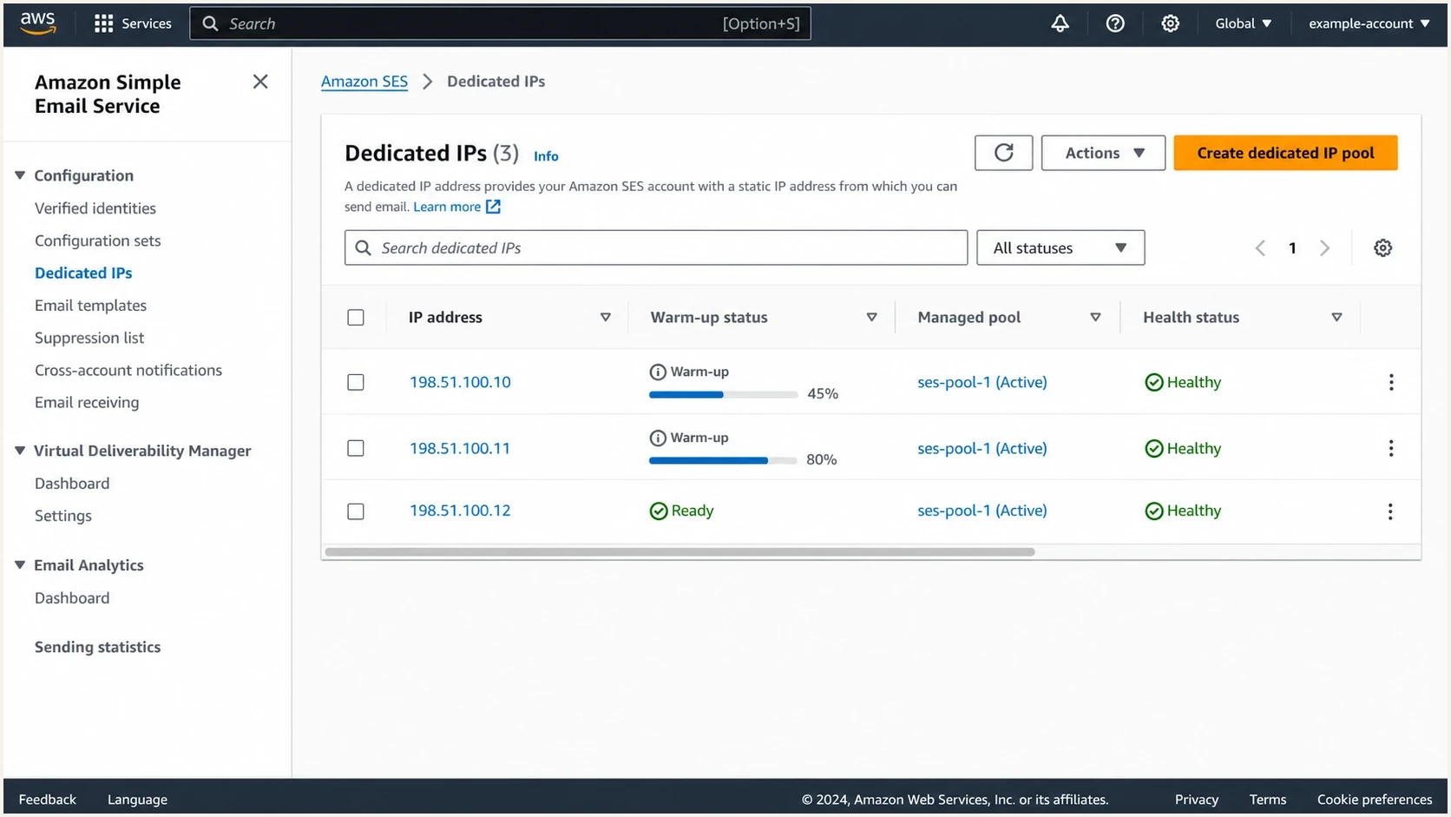Select all rows with header checkbox
This screenshot has width=1451, height=817.
pyautogui.click(x=356, y=318)
